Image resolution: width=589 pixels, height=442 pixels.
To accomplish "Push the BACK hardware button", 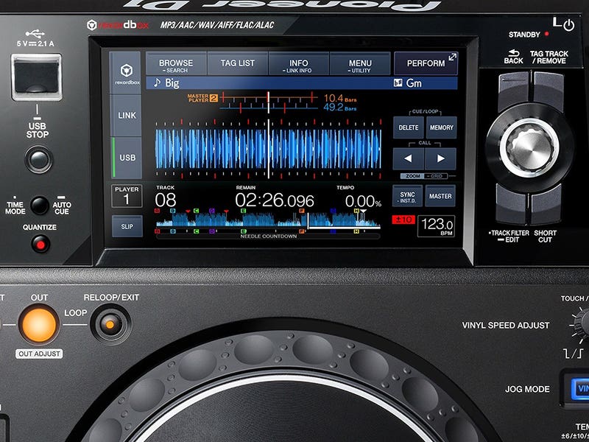I will tap(513, 91).
